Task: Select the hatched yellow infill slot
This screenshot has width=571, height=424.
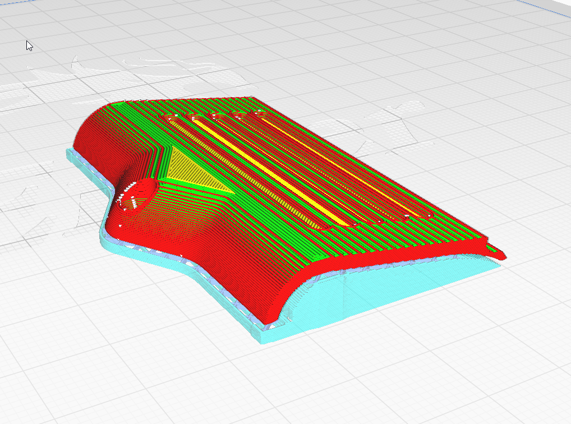Action: pyautogui.click(x=247, y=175)
